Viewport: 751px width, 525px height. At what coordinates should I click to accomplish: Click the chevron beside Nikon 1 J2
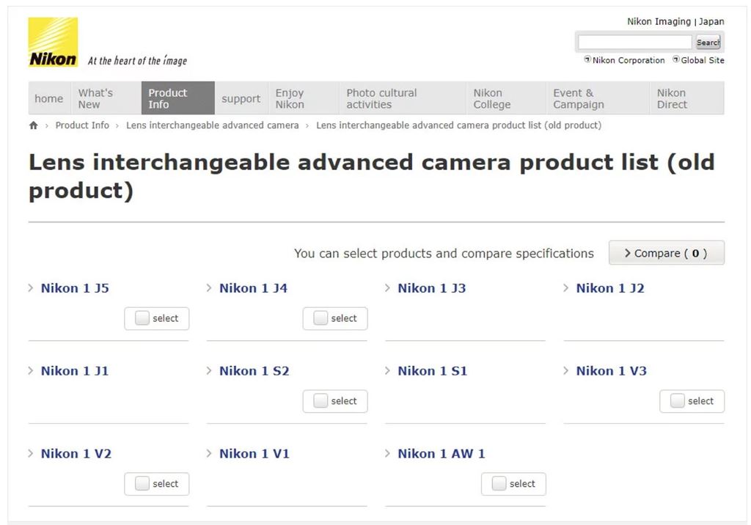[565, 288]
